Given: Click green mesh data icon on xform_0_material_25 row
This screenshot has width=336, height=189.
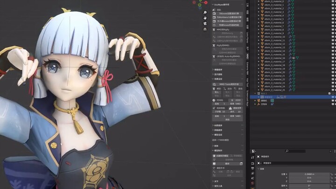Looking at the screenshot, I should pyautogui.click(x=294, y=90).
